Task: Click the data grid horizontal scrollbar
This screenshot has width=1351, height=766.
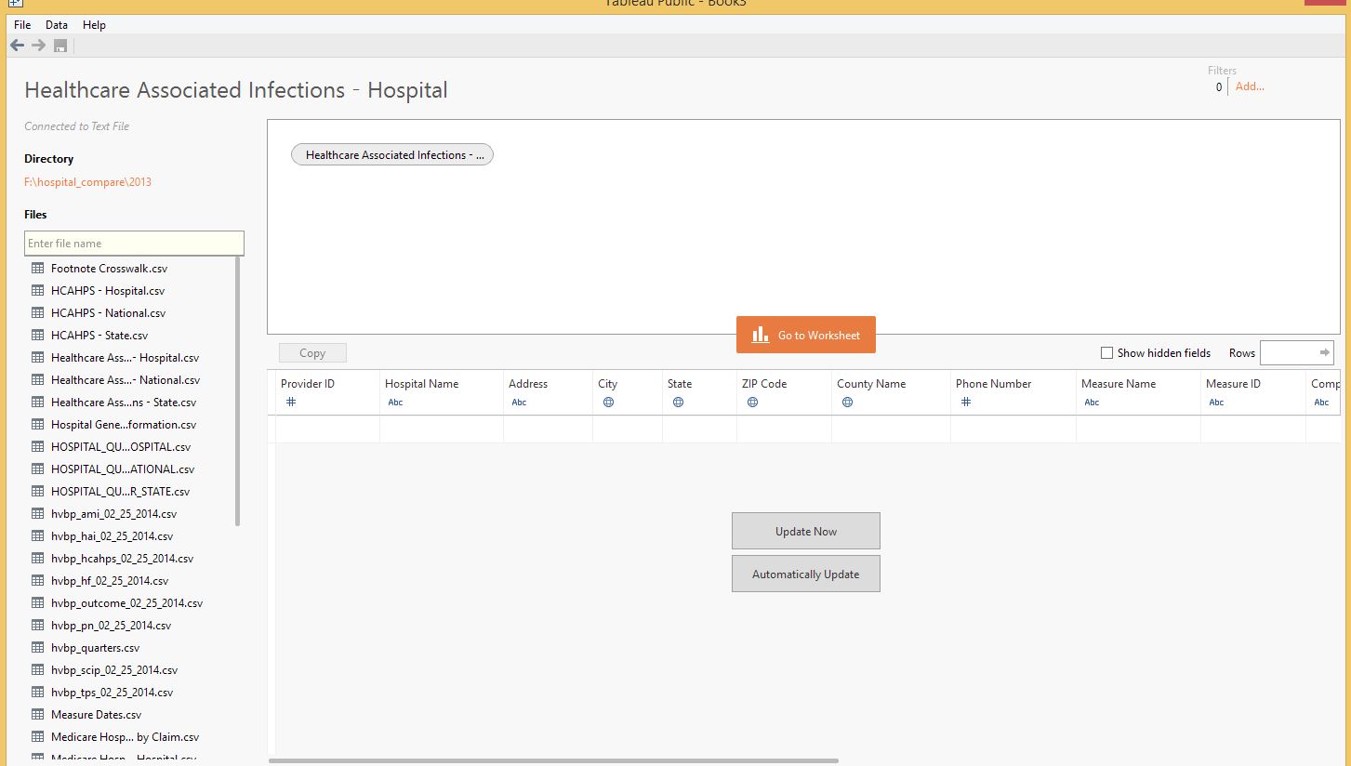Action: (553, 760)
